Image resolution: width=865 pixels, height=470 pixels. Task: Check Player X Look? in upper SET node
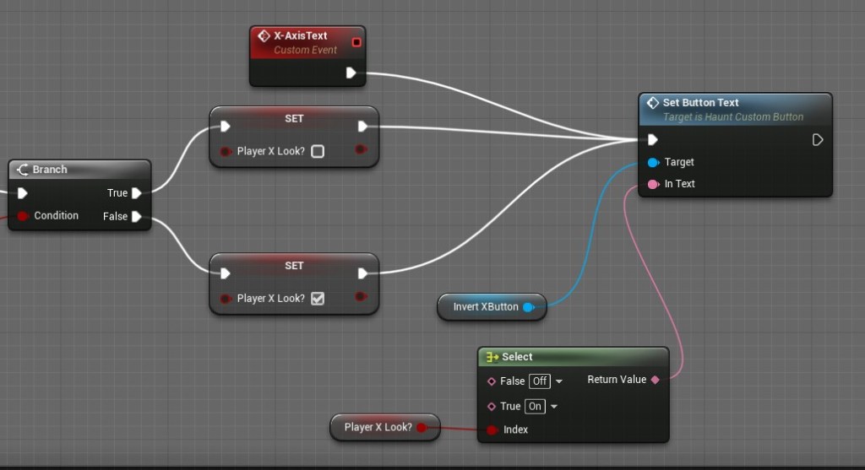318,152
